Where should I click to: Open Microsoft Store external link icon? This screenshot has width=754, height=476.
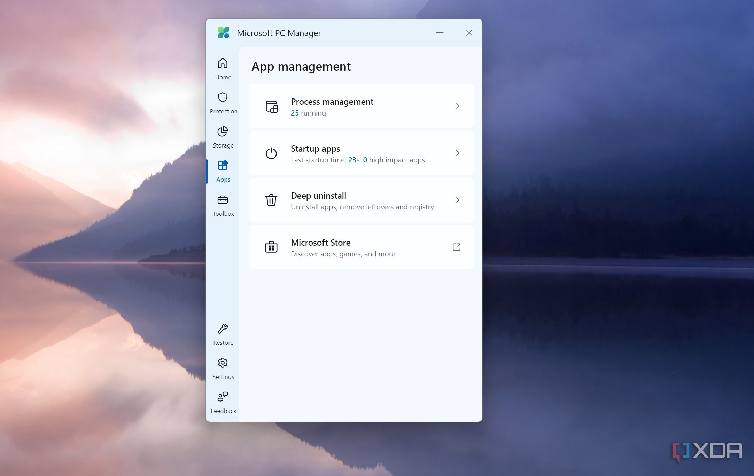[457, 247]
